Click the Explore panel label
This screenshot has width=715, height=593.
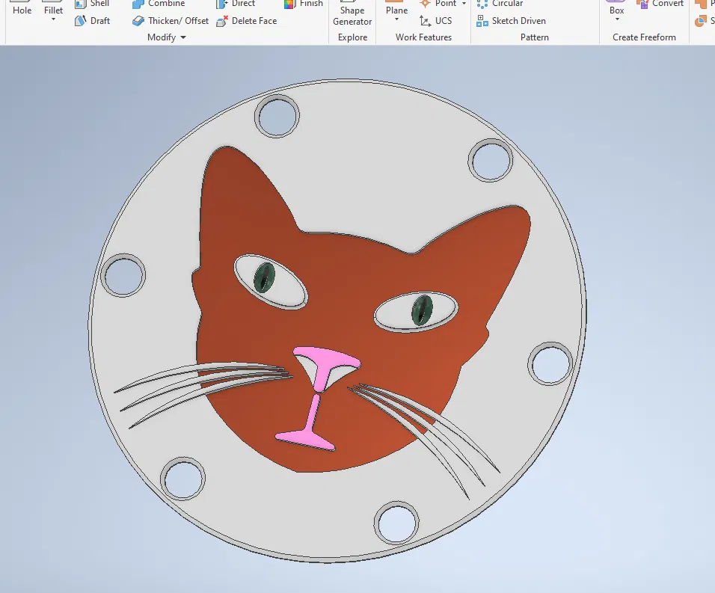click(x=352, y=37)
